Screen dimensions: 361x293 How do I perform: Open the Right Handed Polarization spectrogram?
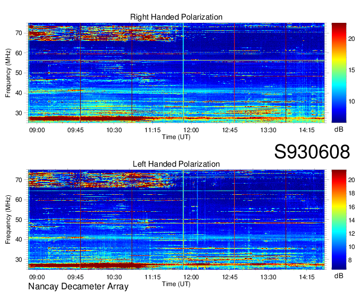pyautogui.click(x=176, y=73)
